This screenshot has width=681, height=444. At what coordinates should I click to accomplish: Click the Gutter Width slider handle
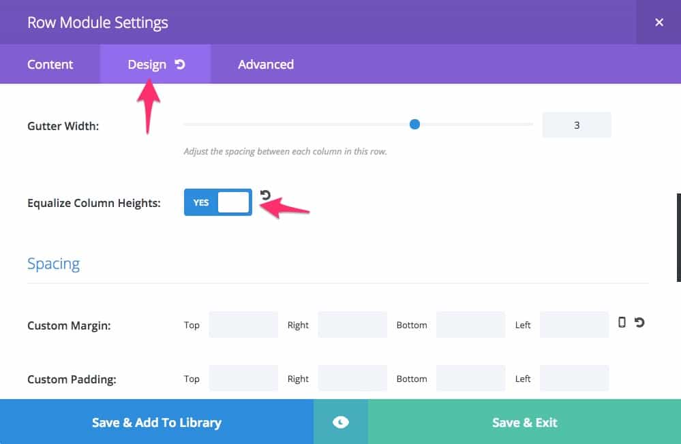coord(414,125)
